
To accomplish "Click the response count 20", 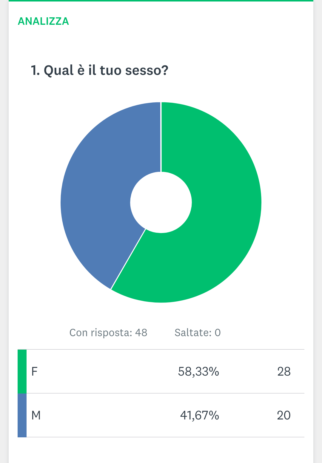I will click(284, 415).
